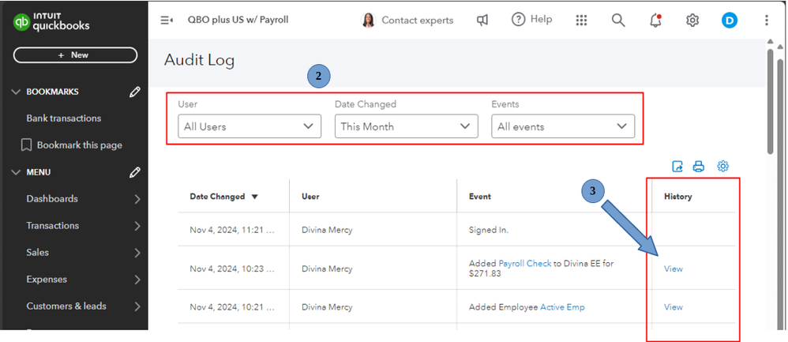This screenshot has width=788, height=342.
Task: Click the megaphone announcements icon
Action: (x=482, y=21)
